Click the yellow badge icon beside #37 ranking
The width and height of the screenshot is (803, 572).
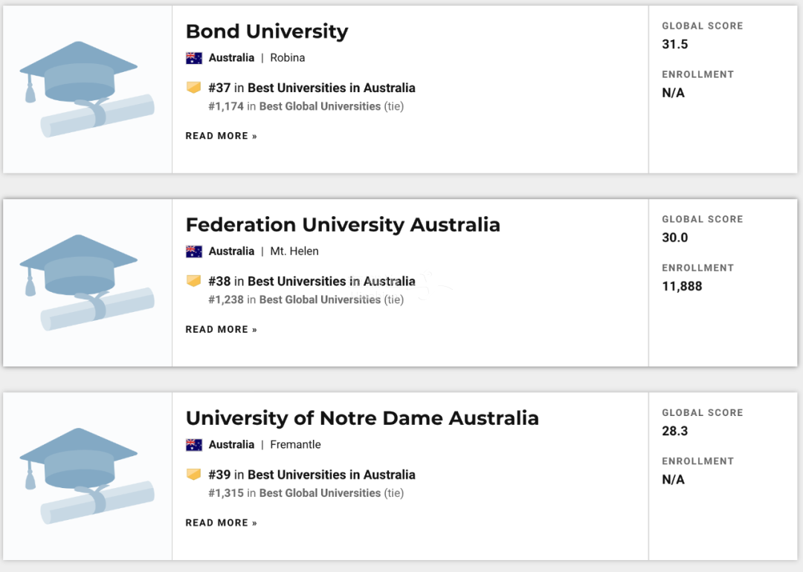(193, 88)
